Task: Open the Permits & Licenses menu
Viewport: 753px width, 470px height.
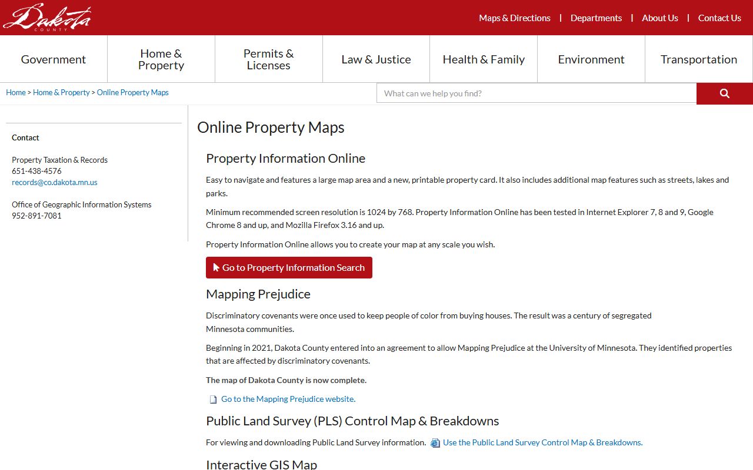Action: click(269, 59)
